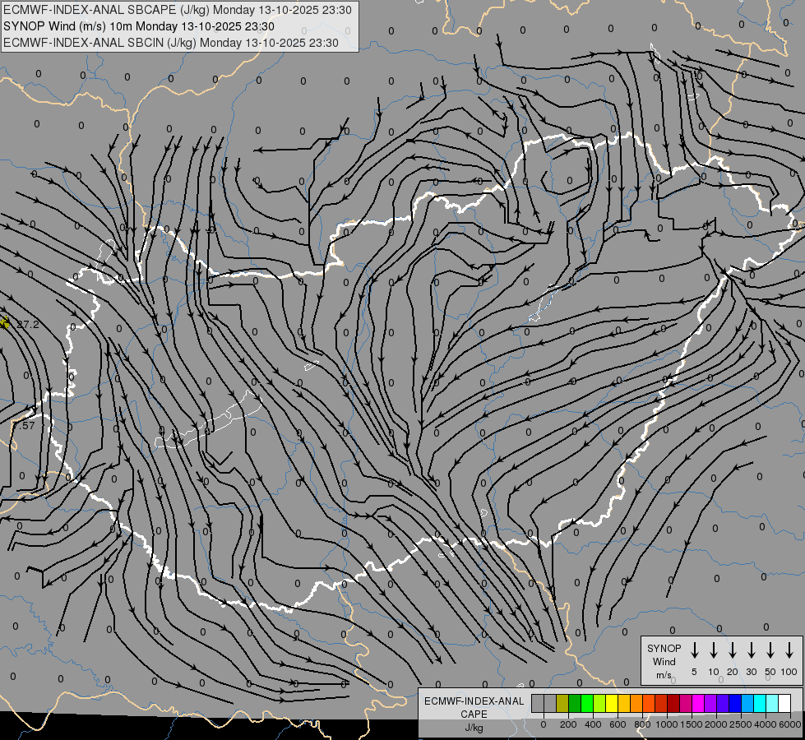Screen dimensions: 805x740
Task: Click the 27.2 value on the map
Action: (x=28, y=324)
